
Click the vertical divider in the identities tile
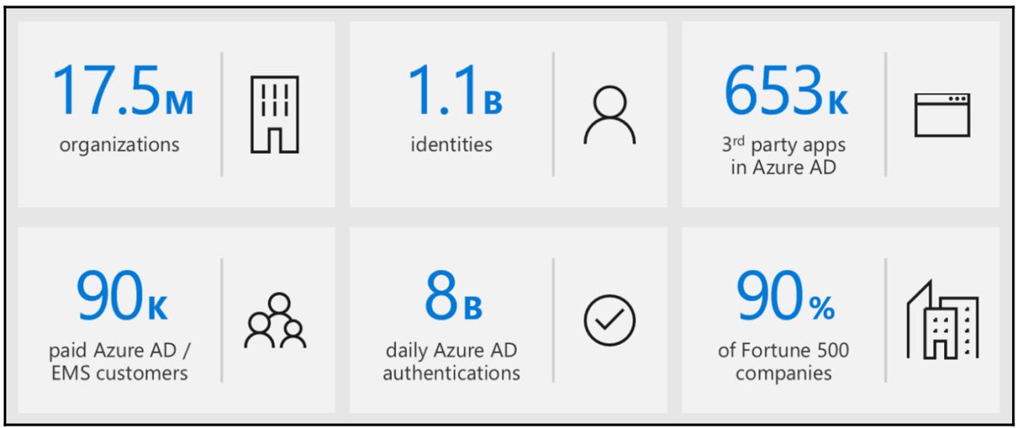click(x=553, y=115)
